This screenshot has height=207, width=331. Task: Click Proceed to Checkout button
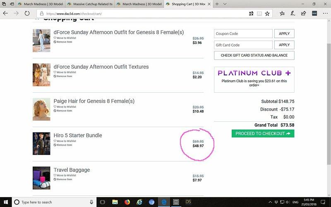[x=263, y=133]
